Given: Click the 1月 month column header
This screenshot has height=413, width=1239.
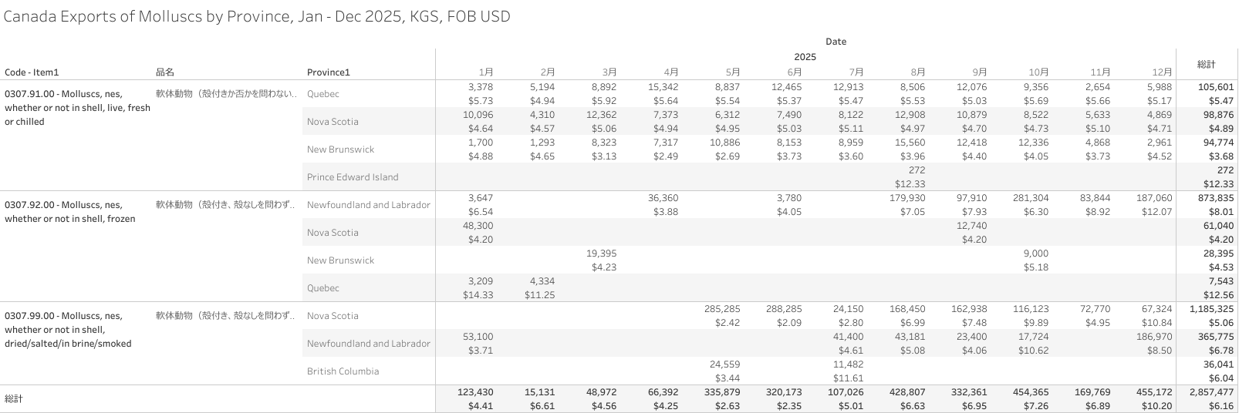Looking at the screenshot, I should click(x=485, y=72).
